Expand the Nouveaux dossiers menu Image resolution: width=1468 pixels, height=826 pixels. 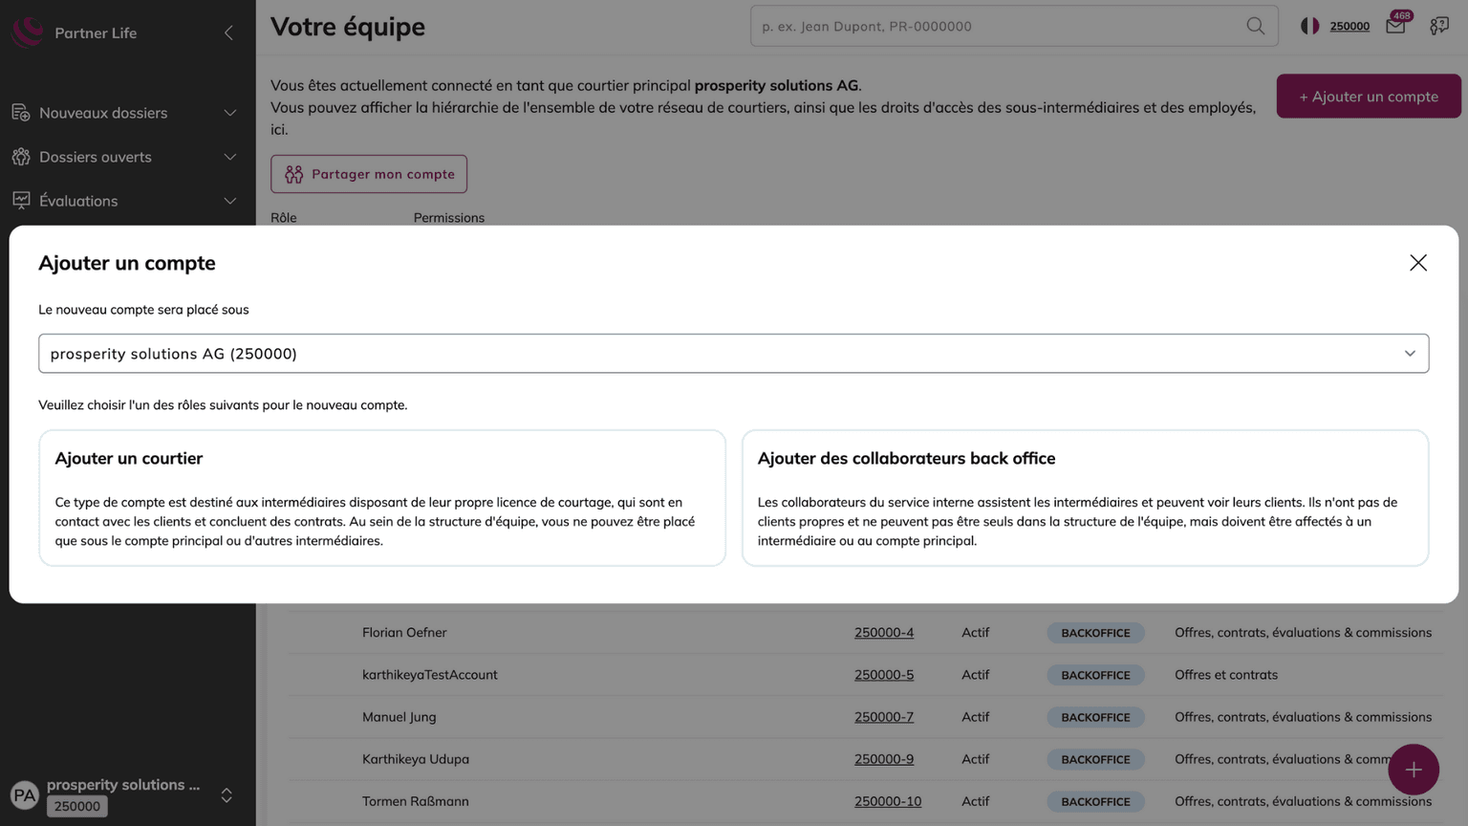pos(124,113)
